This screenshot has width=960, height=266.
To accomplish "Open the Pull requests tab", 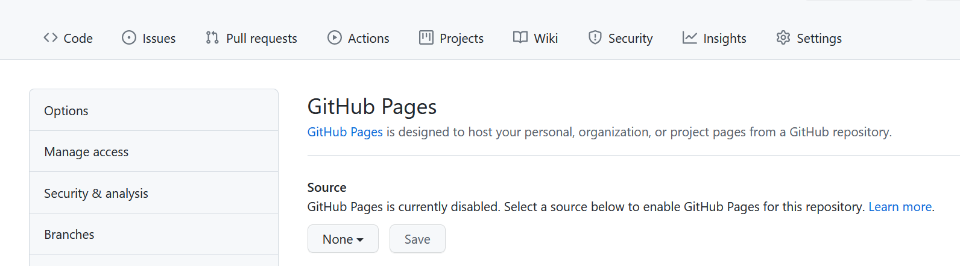I will tap(251, 38).
